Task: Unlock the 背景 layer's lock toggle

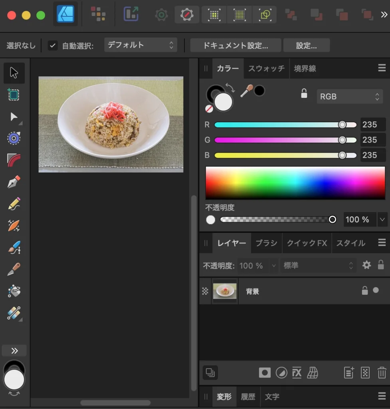Action: pos(364,291)
